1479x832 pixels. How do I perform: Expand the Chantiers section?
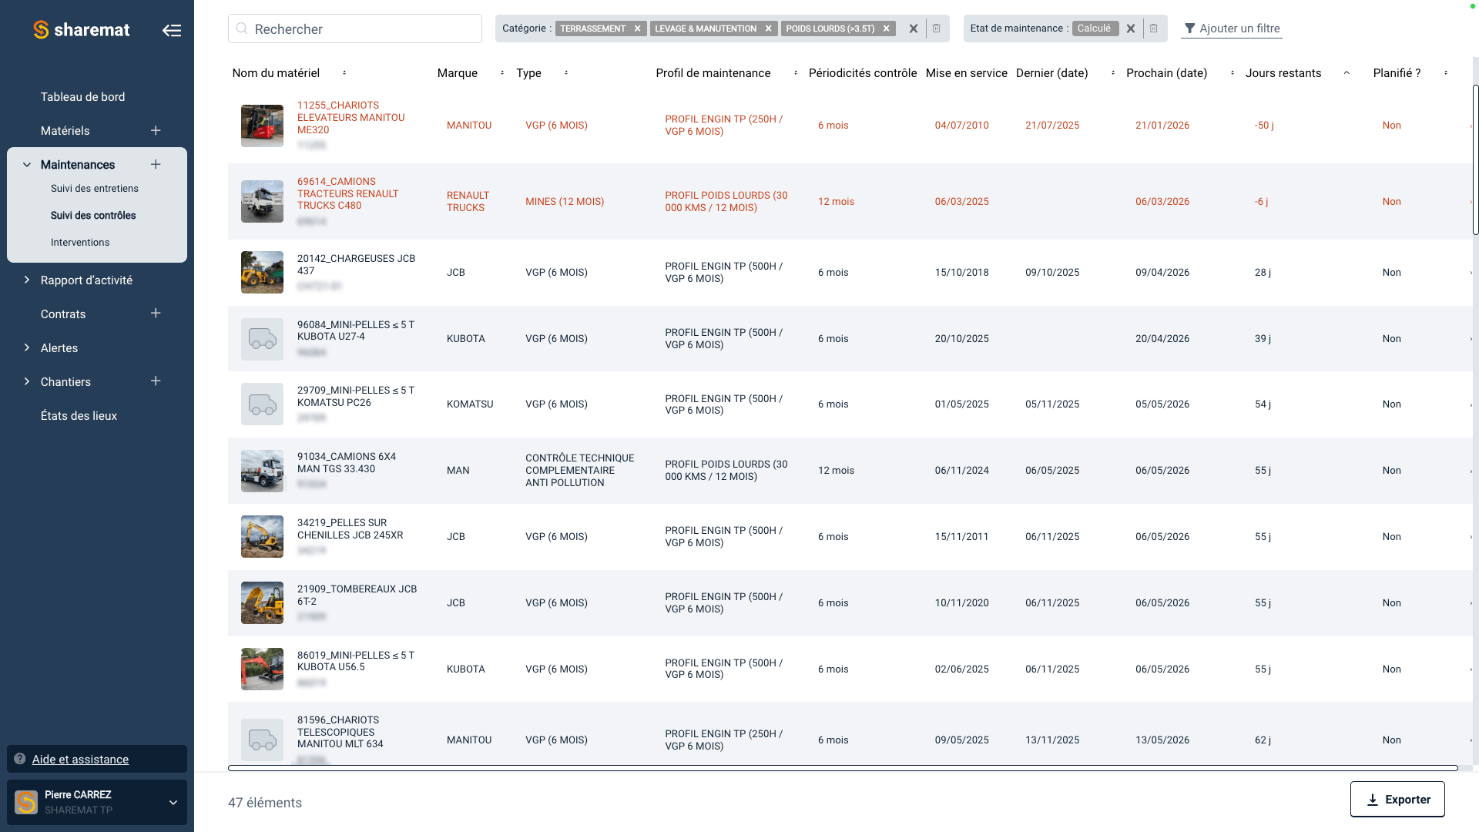coord(27,381)
